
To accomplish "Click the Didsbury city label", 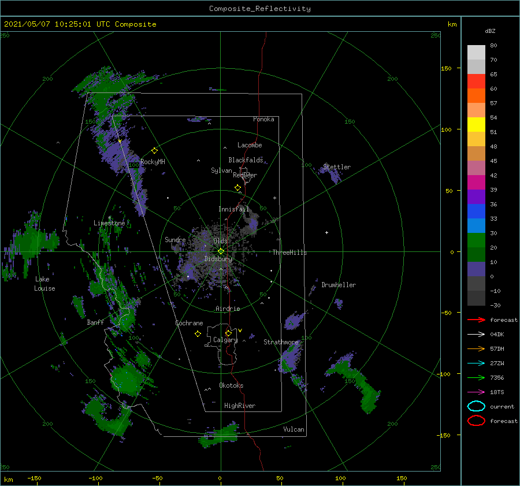I will coord(218,259).
